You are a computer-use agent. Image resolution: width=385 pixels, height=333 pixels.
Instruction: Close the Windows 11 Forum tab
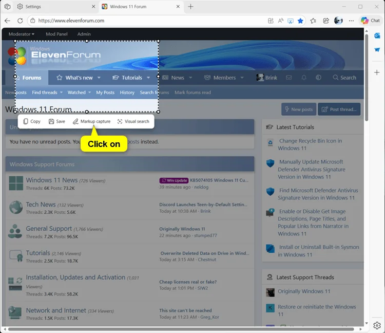click(x=178, y=7)
